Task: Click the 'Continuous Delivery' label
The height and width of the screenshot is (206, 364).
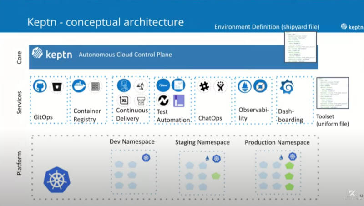Action: click(x=132, y=114)
